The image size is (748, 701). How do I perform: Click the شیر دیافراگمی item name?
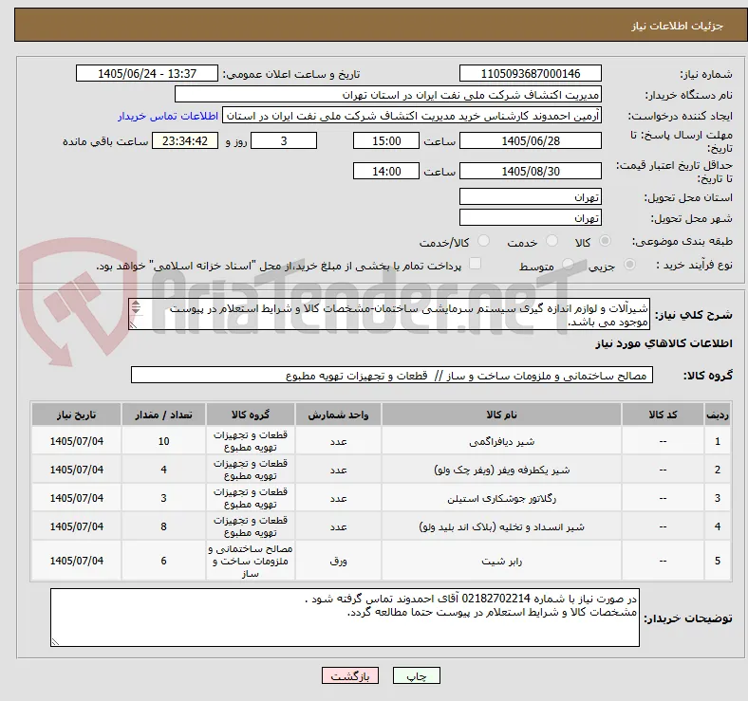pyautogui.click(x=501, y=442)
